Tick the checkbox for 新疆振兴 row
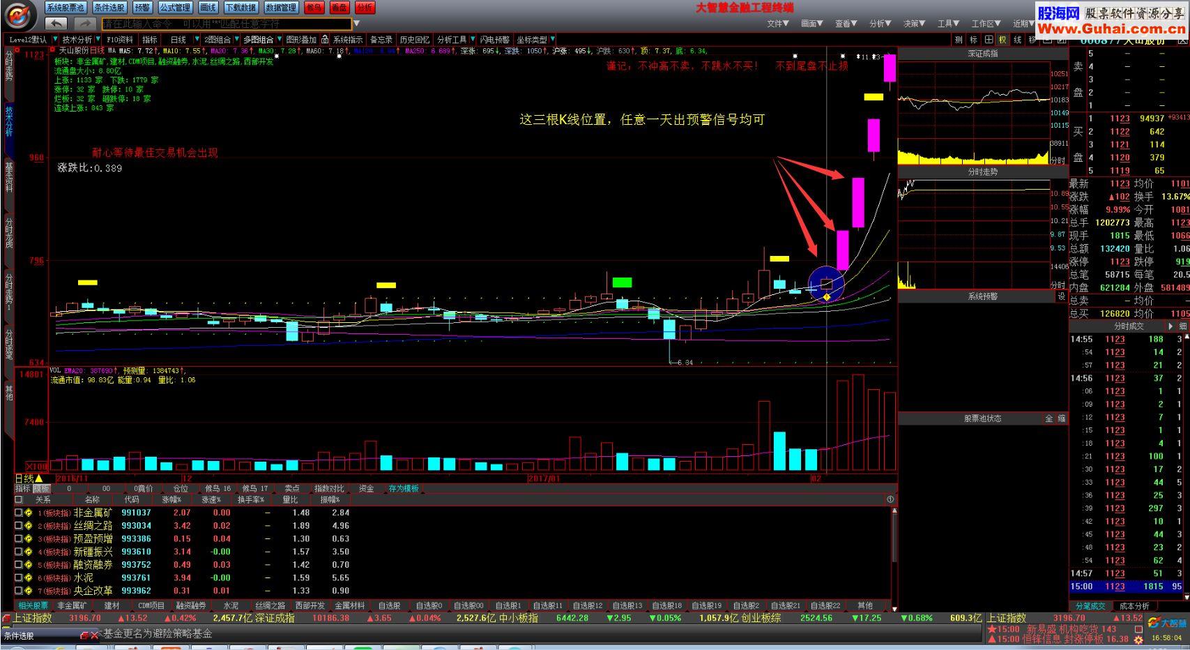Screen dimensions: 1190x650 19,552
